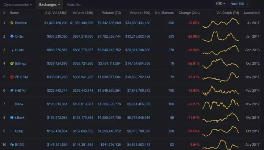Click Binance markets count 380

[171, 23]
